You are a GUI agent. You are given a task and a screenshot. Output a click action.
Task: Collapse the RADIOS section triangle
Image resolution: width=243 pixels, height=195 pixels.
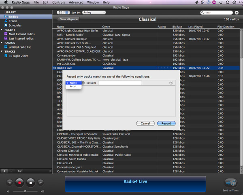[x=2, y=42]
